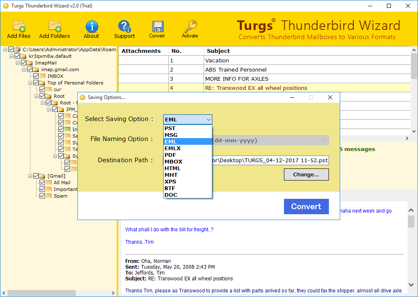Click the Add Files toolbar icon

click(19, 26)
